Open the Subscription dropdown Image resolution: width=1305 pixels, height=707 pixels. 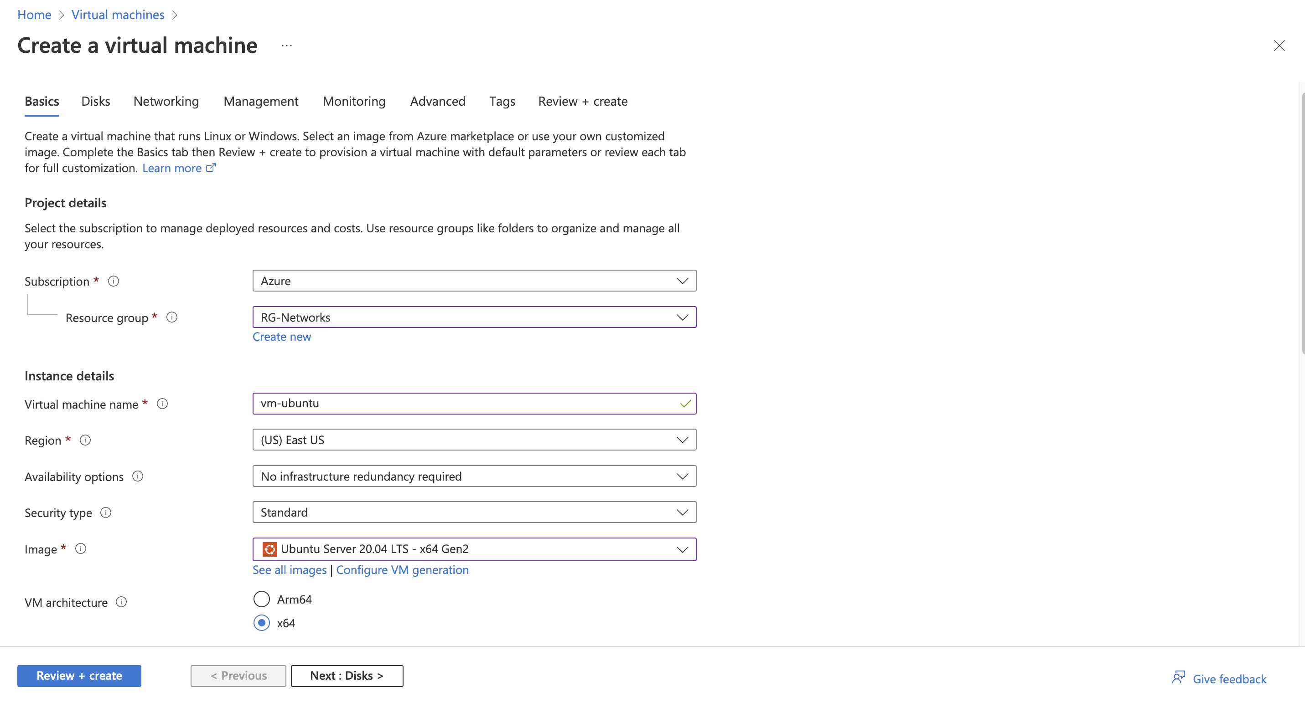[474, 281]
